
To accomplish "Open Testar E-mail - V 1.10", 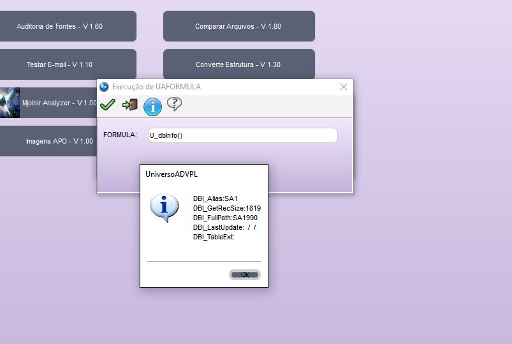I will (x=60, y=64).
